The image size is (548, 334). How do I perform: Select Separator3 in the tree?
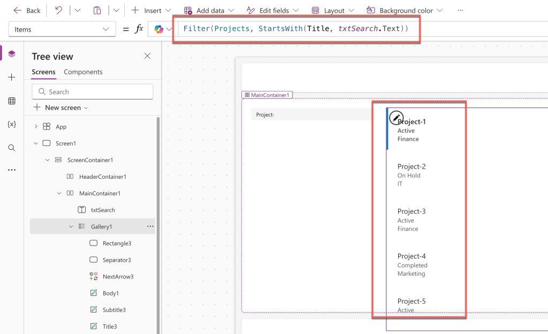[x=117, y=260]
